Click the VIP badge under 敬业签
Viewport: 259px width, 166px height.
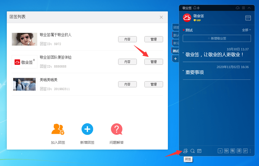[x=197, y=20]
